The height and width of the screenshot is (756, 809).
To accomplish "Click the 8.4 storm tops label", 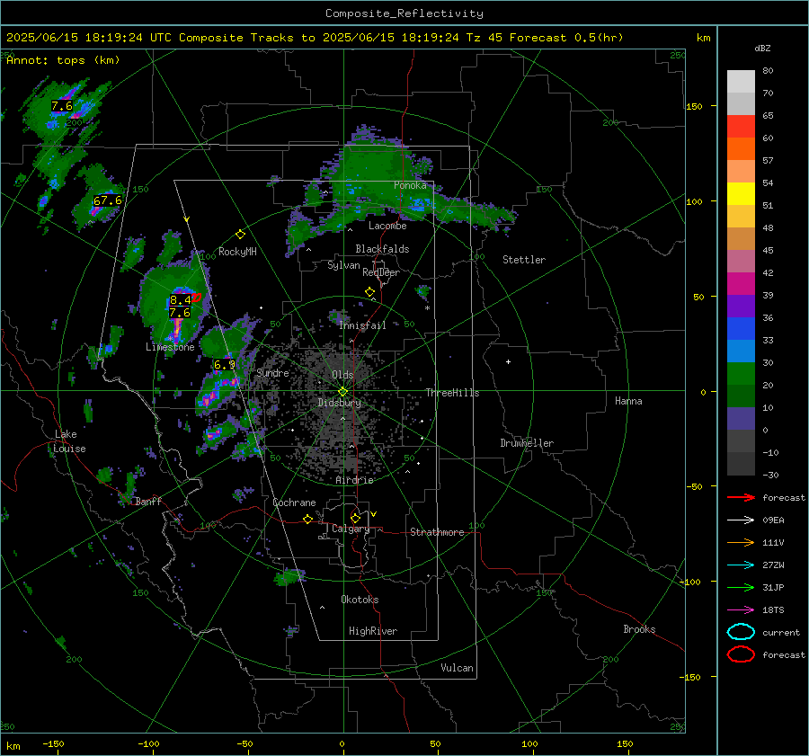I will click(181, 300).
